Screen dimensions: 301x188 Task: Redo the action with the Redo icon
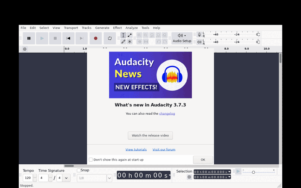point(165,41)
